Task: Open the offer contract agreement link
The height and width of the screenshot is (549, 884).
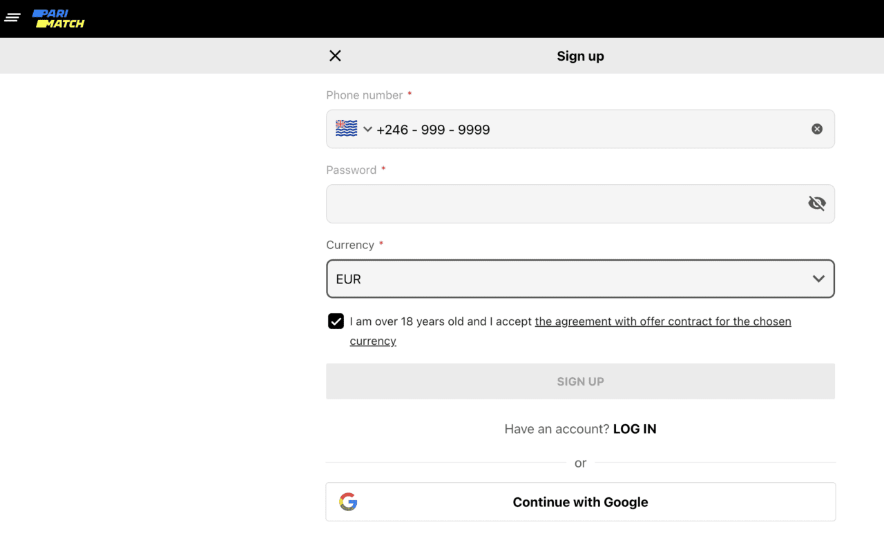Action: (662, 321)
